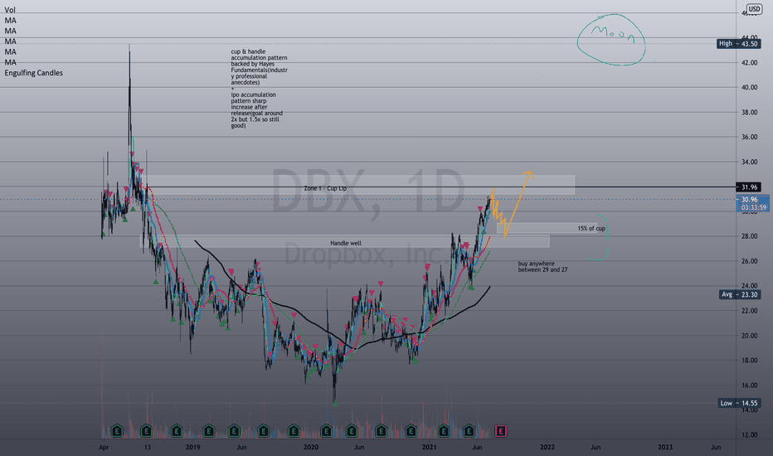
Task: Click the 26.00 price axis value
Action: pyautogui.click(x=749, y=261)
